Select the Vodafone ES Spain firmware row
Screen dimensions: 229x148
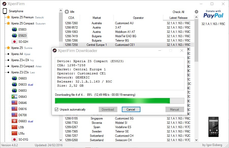tap(128, 127)
